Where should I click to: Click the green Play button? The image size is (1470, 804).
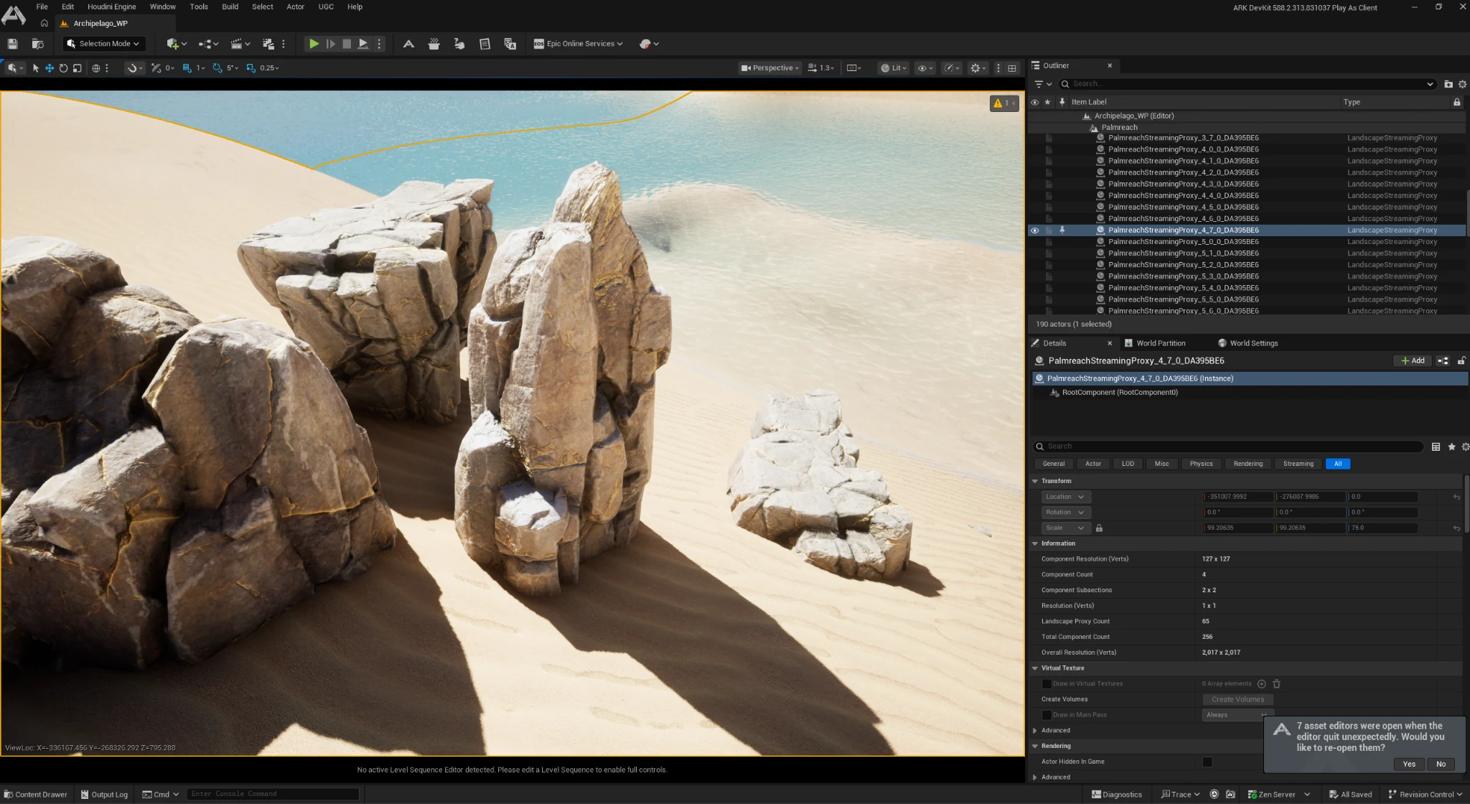314,44
